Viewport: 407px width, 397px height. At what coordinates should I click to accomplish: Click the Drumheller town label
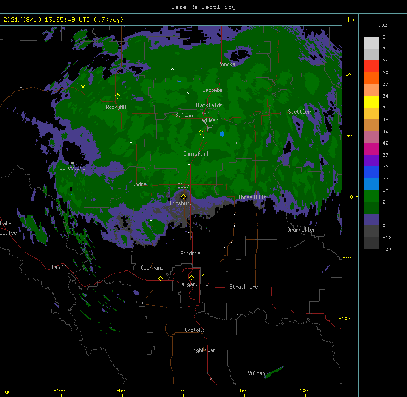coord(301,230)
